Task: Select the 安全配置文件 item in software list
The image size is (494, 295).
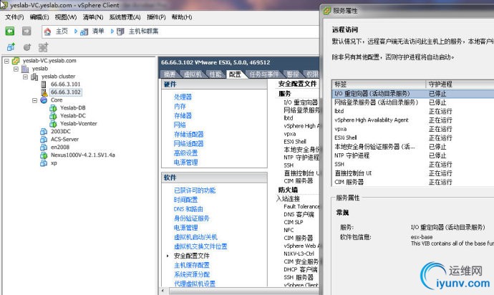Action: [x=192, y=256]
